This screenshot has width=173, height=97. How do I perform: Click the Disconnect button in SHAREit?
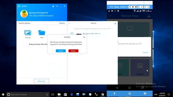coord(41,81)
